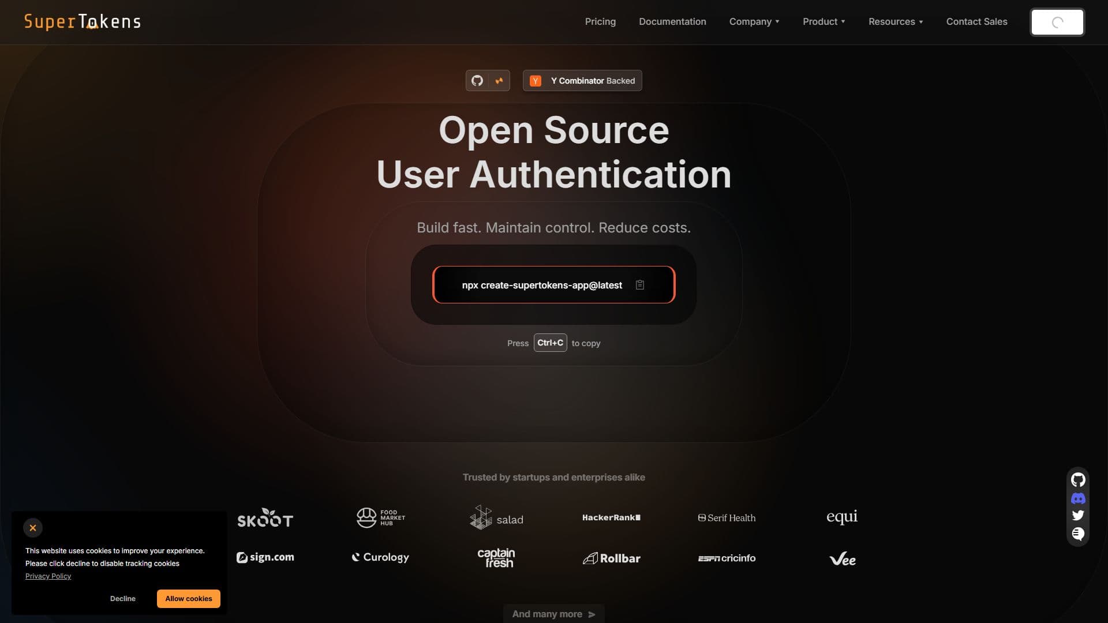This screenshot has height=623, width=1108.
Task: Click the 'Open Source User Authentication' heading
Action: coord(554,152)
